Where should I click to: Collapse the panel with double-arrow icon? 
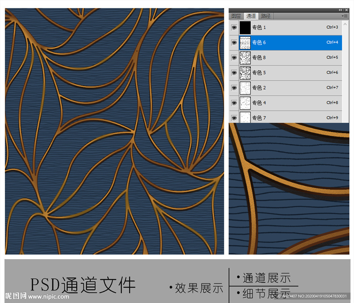pos(340,10)
